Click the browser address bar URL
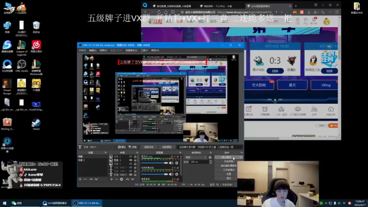368x207 pixels. [245, 12]
